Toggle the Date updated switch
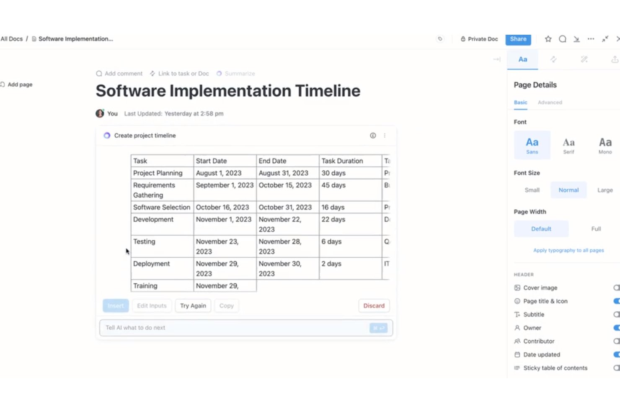Viewport: 620px width, 413px height. [616, 355]
